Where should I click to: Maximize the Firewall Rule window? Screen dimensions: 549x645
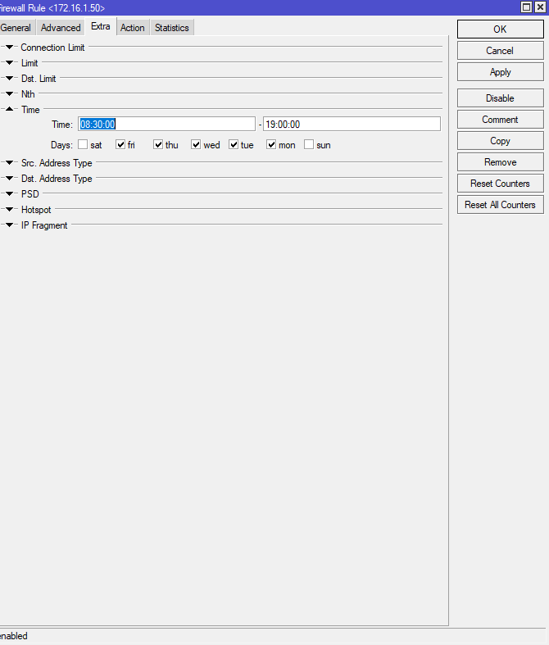coord(527,7)
